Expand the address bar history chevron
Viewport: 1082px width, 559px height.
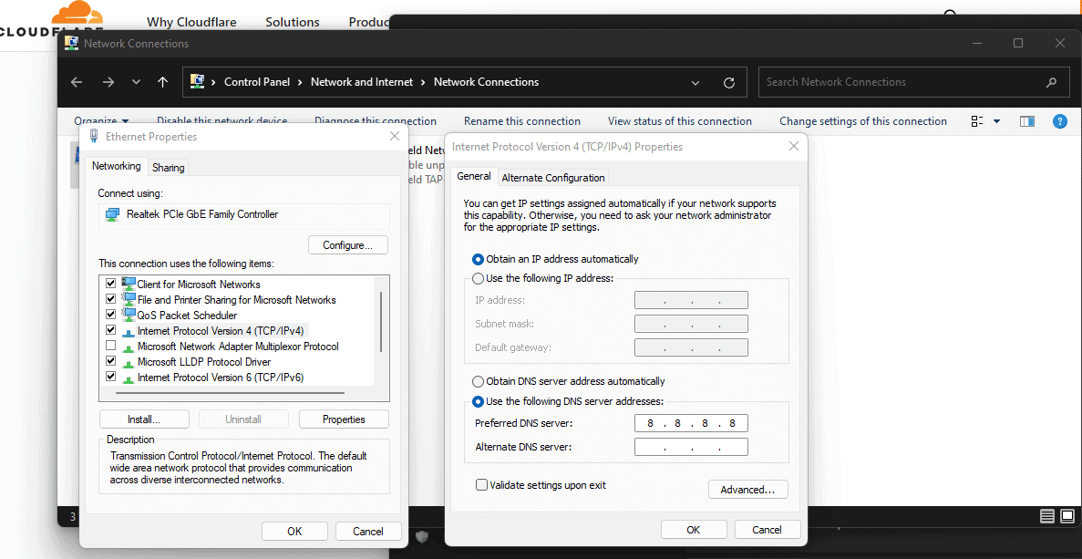coord(696,81)
